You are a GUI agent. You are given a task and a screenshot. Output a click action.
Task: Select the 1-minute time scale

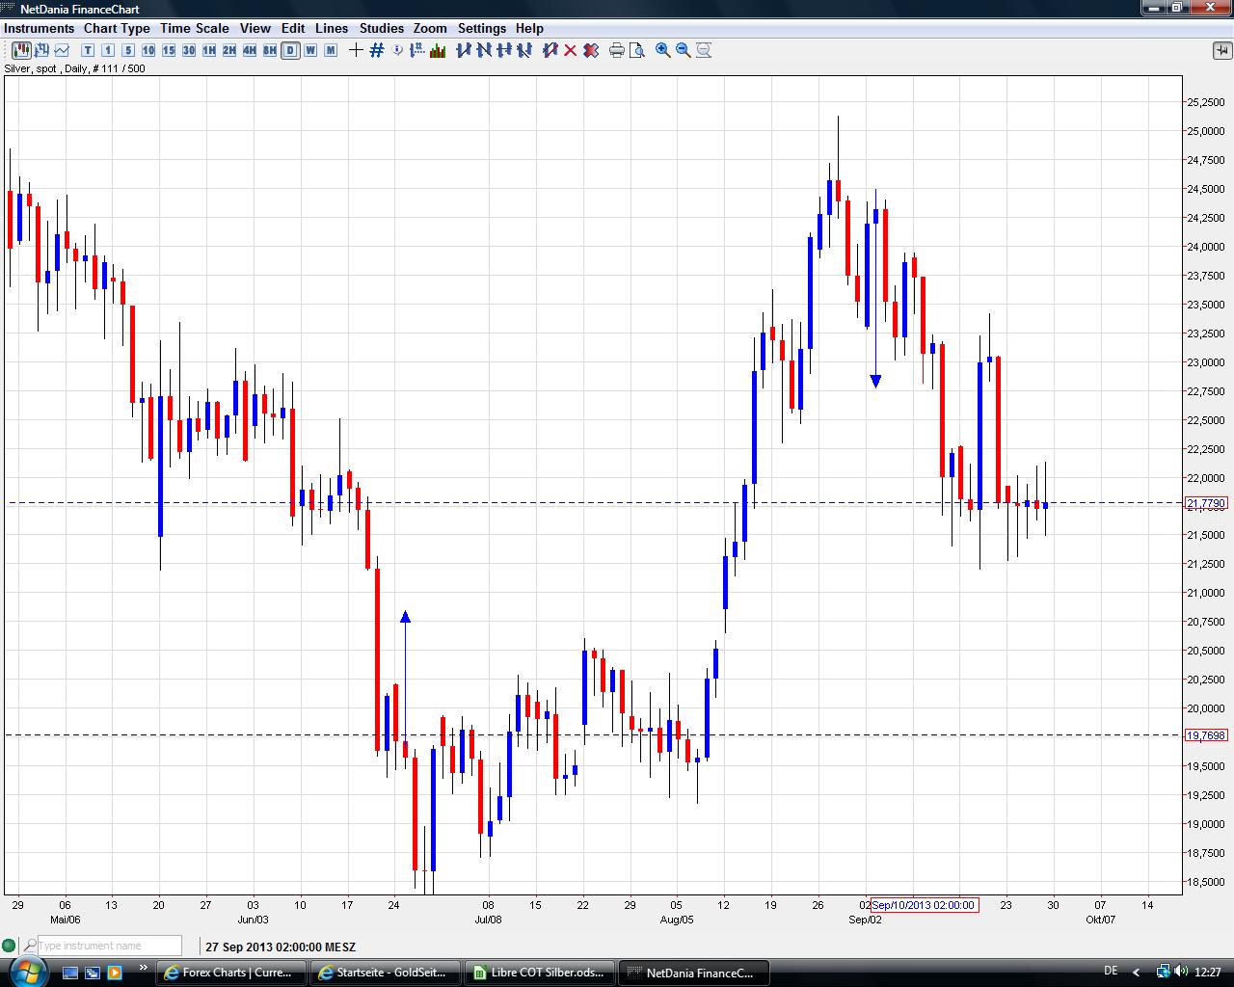pos(108,50)
